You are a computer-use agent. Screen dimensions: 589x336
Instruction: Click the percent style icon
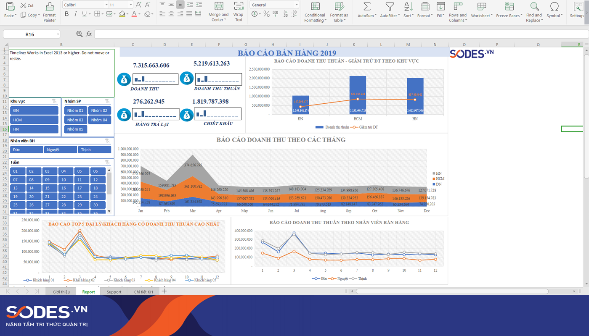pyautogui.click(x=266, y=14)
